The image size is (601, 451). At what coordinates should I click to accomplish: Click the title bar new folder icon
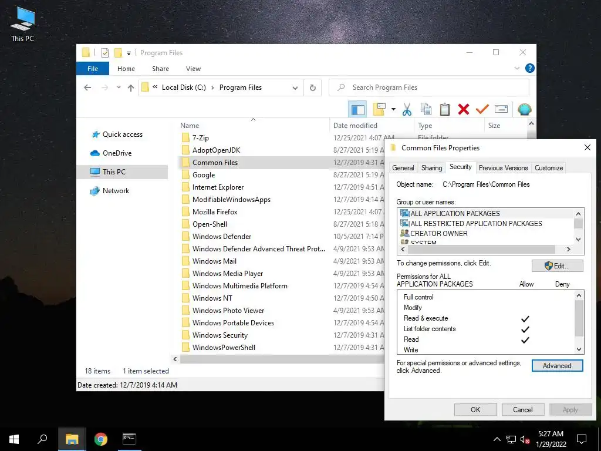pyautogui.click(x=118, y=52)
